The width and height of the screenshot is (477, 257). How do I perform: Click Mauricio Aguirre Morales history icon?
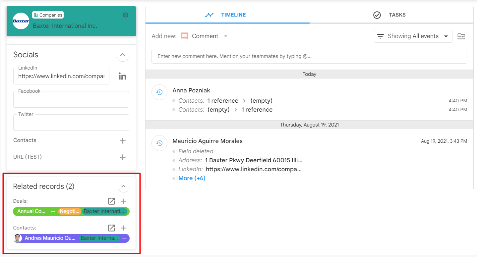click(x=159, y=143)
